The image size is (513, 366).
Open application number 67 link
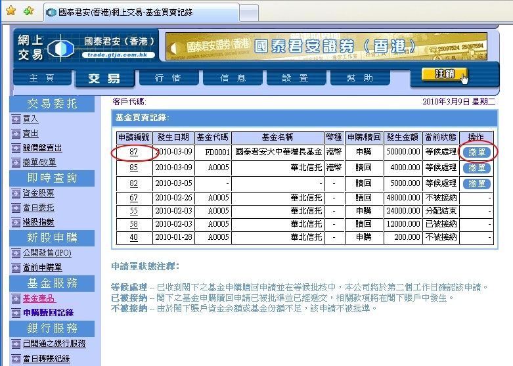tap(133, 198)
